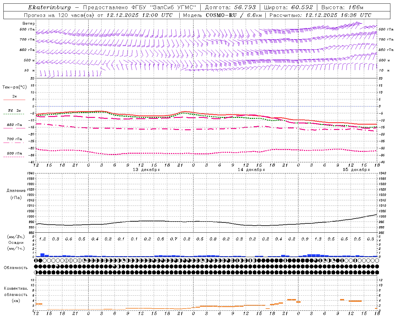Click the 'Ветер' wind panel label

pyautogui.click(x=29, y=23)
